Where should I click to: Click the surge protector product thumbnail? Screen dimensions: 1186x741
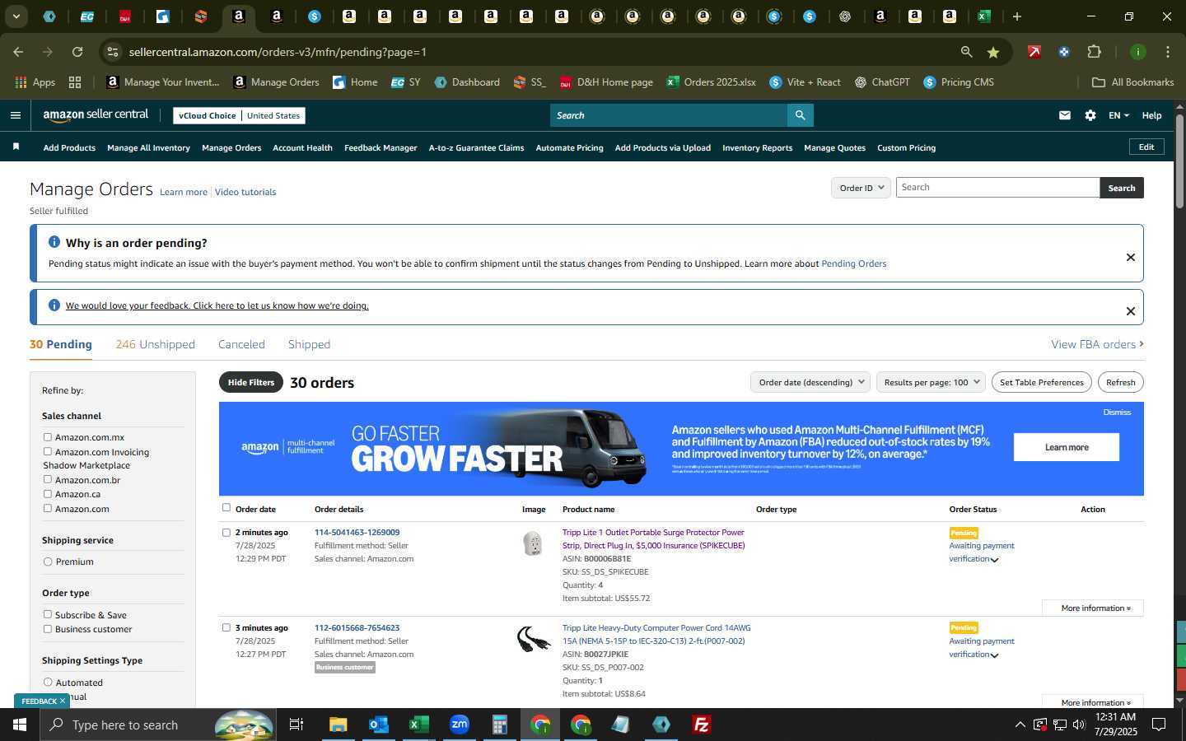click(533, 543)
